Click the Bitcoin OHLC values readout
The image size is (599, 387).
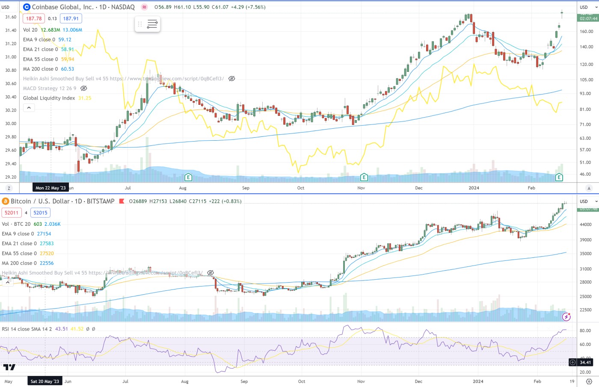coord(185,201)
